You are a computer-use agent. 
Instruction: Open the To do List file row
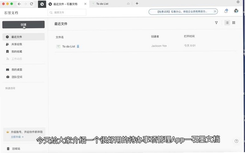point(146,47)
